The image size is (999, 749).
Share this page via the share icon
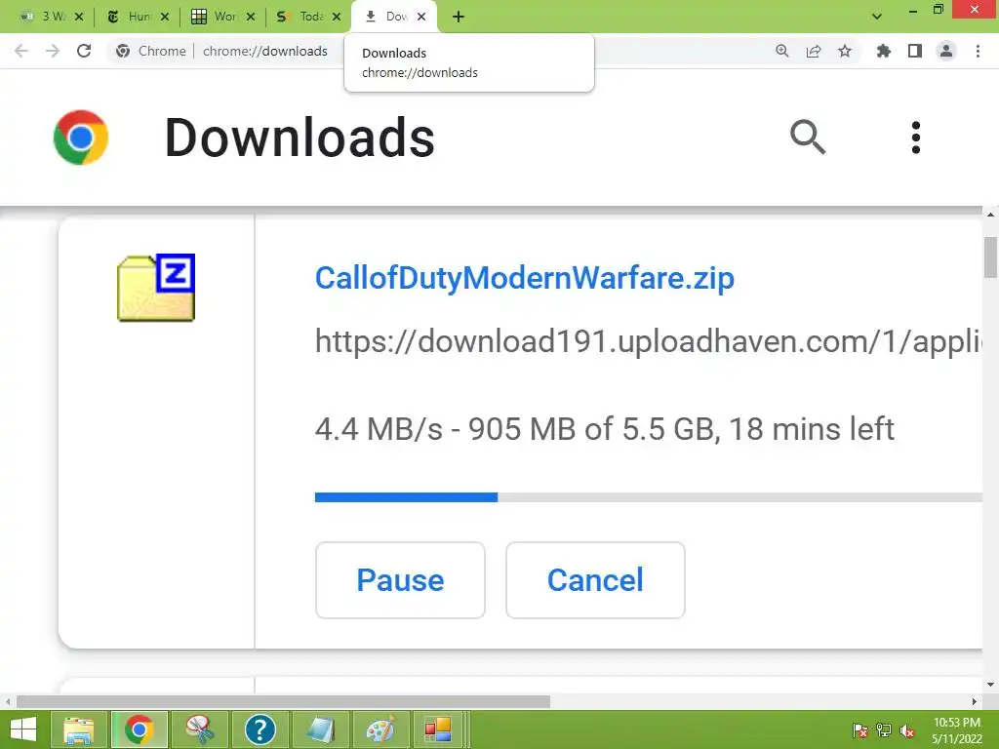tap(814, 51)
